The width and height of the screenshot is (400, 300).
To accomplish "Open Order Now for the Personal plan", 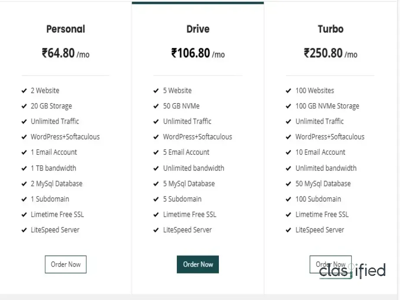I will coord(65,264).
